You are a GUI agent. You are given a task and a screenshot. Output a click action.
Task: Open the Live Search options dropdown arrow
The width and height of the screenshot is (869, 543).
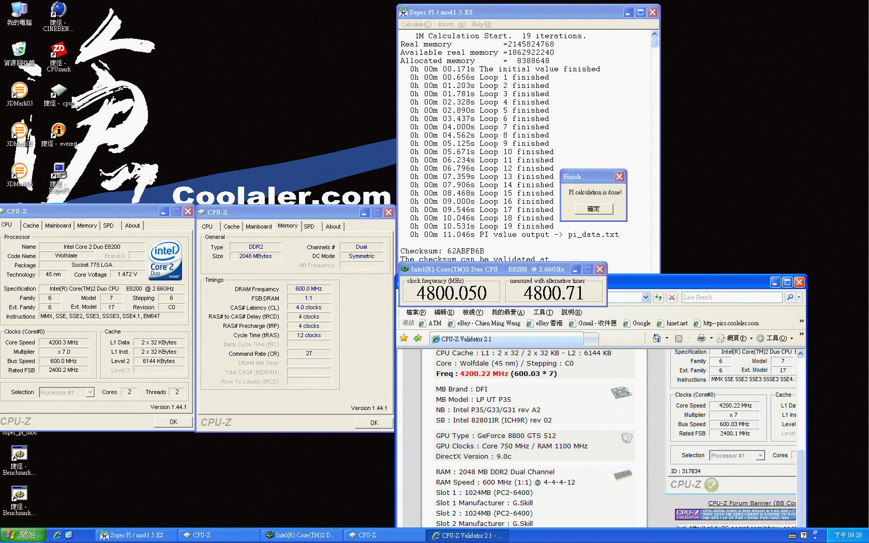click(x=799, y=297)
